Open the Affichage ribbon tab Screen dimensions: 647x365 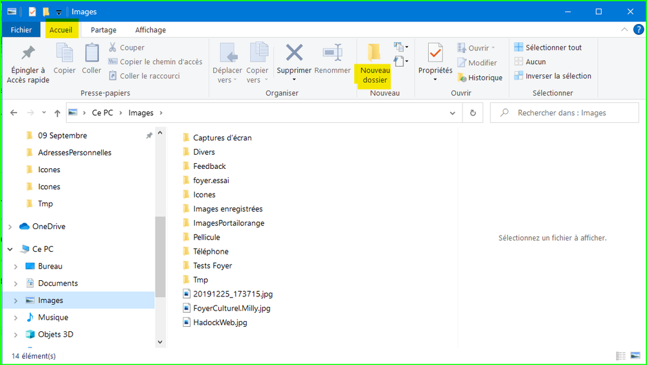coord(150,30)
